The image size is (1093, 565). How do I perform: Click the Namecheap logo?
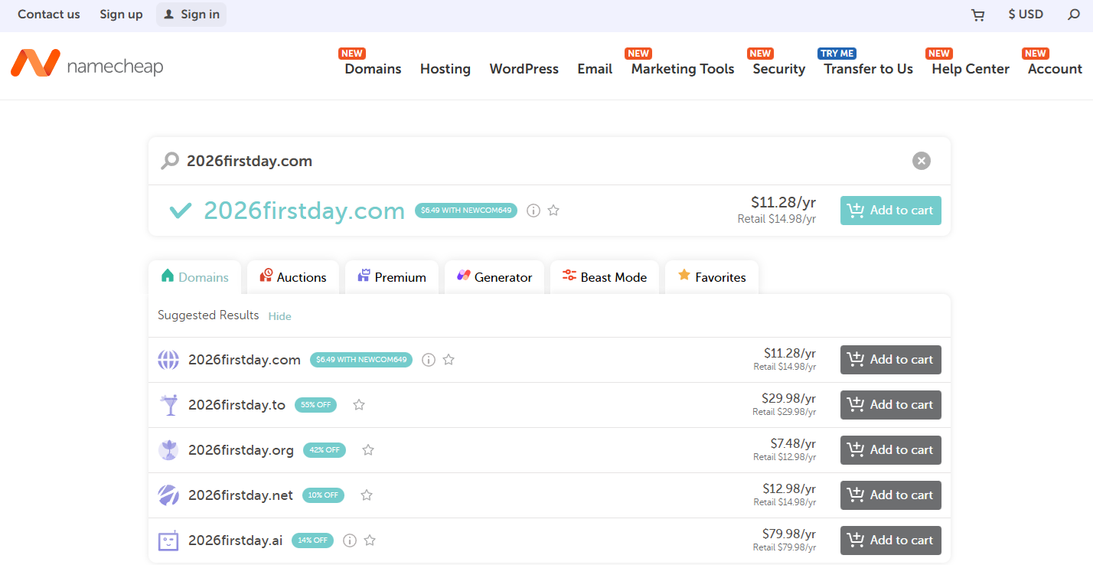(x=86, y=64)
